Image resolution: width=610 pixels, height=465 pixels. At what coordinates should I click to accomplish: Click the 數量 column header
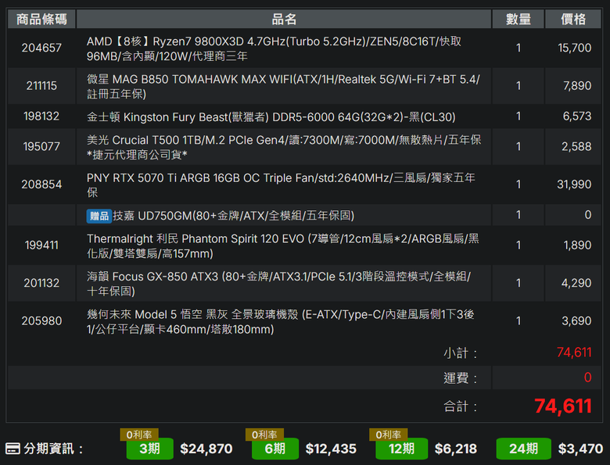(x=518, y=19)
